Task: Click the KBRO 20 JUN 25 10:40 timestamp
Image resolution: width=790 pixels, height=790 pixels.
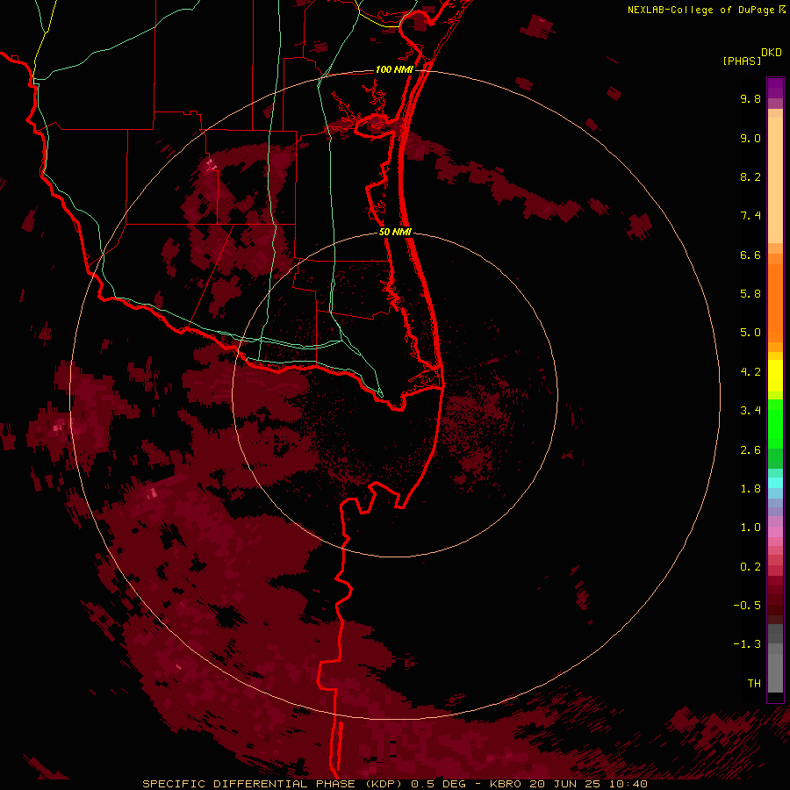Action: click(x=568, y=784)
